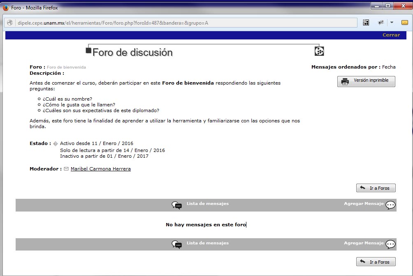Click the globe site identity icon
413x276 pixels.
pyautogui.click(x=10, y=23)
